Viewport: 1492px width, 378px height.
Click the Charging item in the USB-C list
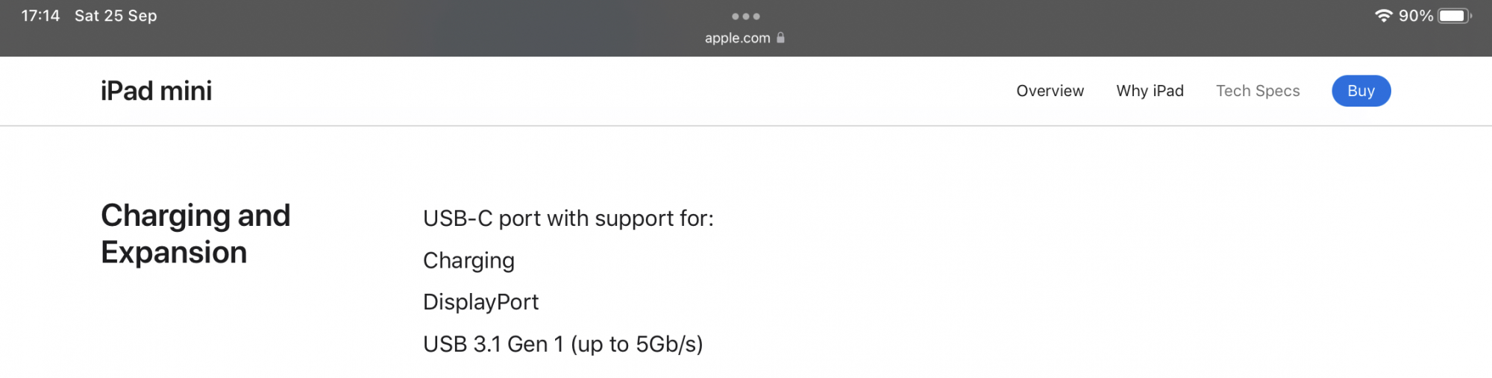tap(468, 260)
